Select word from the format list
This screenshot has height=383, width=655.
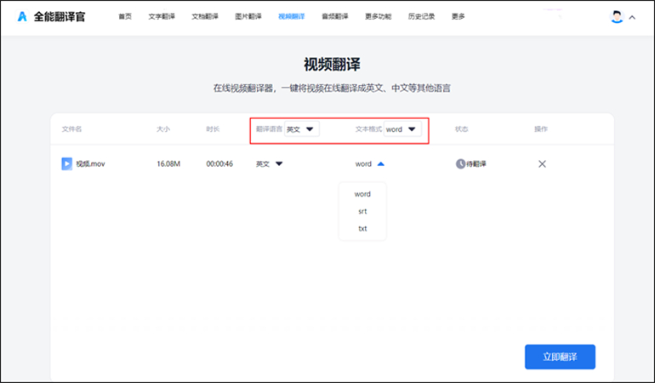pos(362,194)
